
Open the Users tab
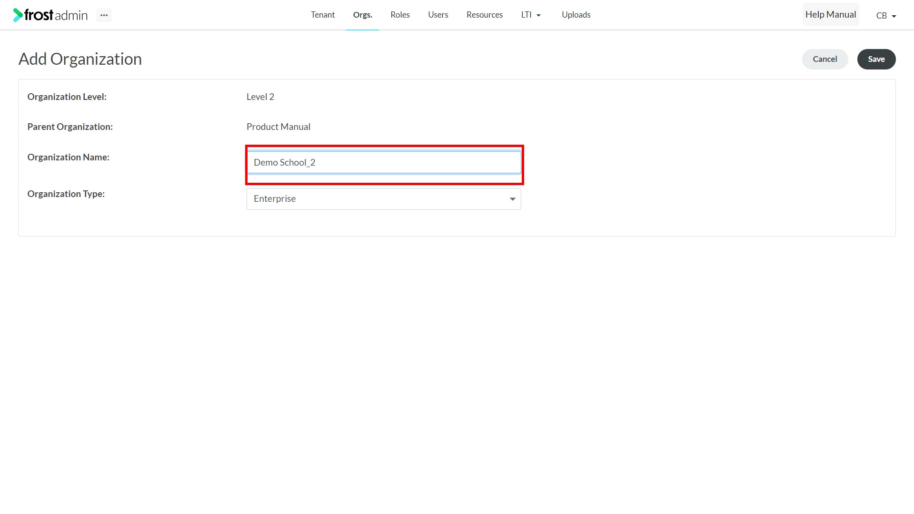438,15
